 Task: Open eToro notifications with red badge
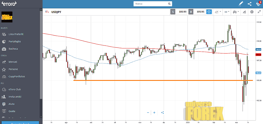click(x=259, y=4)
